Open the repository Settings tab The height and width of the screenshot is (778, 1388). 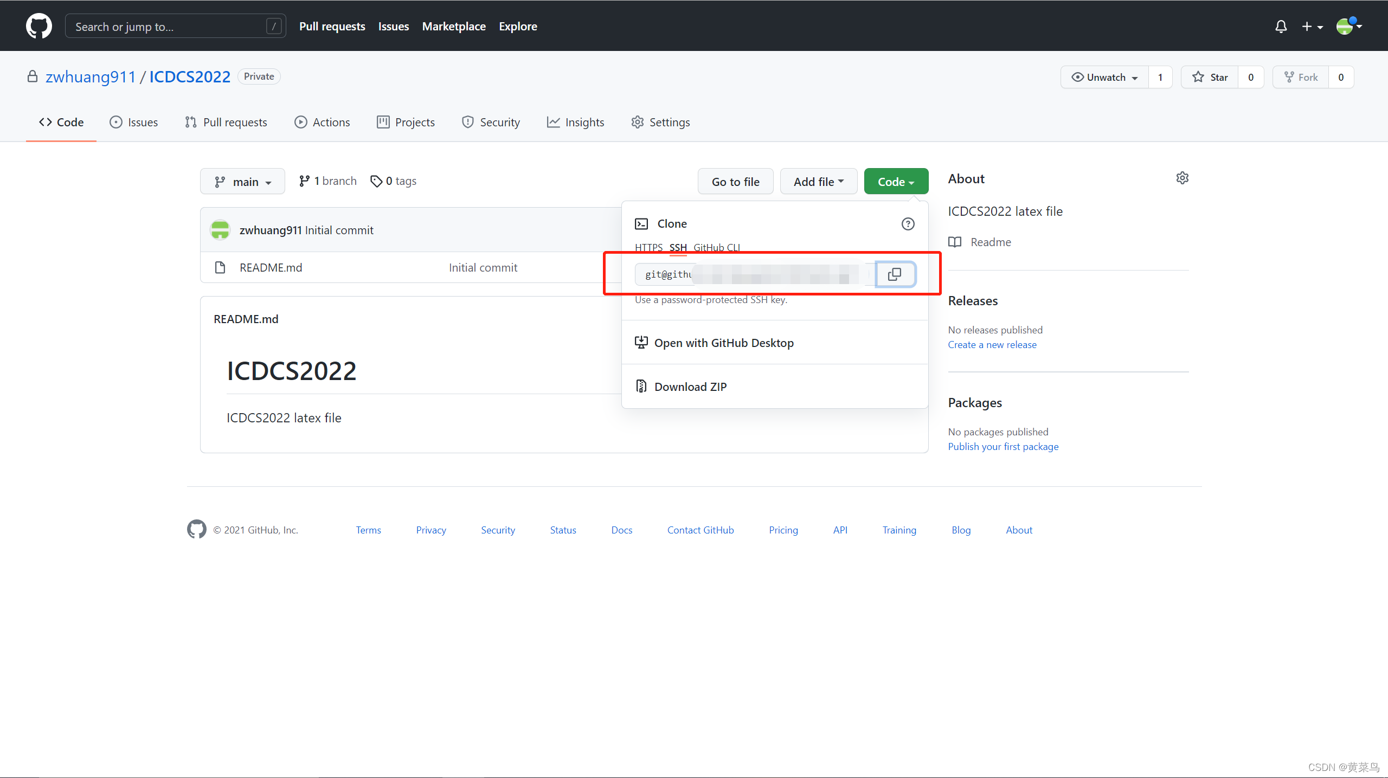pyautogui.click(x=660, y=122)
